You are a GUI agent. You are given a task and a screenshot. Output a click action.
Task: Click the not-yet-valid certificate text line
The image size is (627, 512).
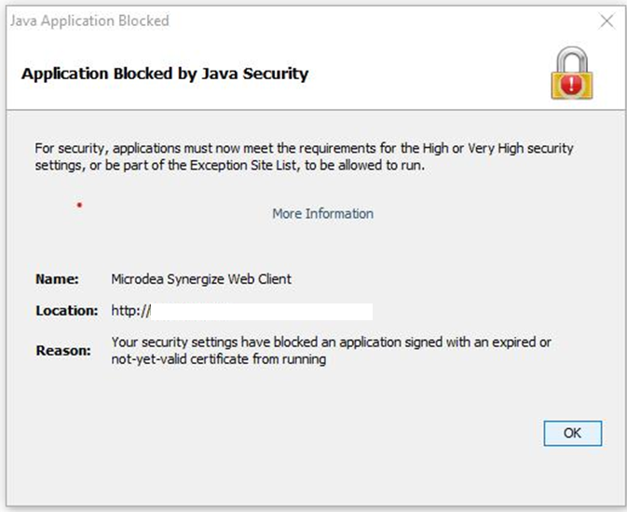click(218, 359)
